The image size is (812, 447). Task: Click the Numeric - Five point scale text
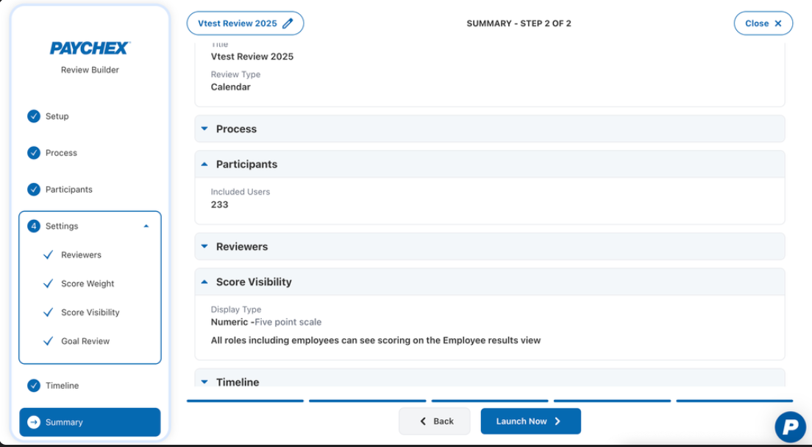tap(266, 322)
